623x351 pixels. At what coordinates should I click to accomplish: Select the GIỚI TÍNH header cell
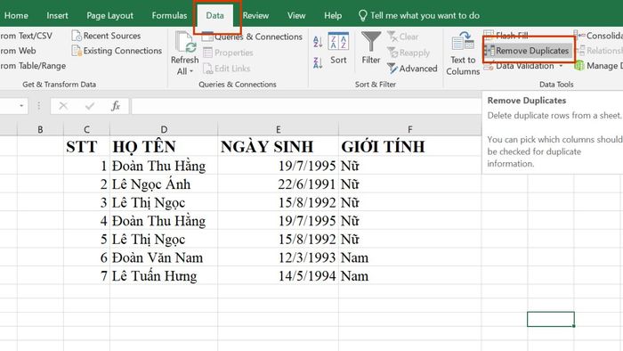tap(409, 147)
